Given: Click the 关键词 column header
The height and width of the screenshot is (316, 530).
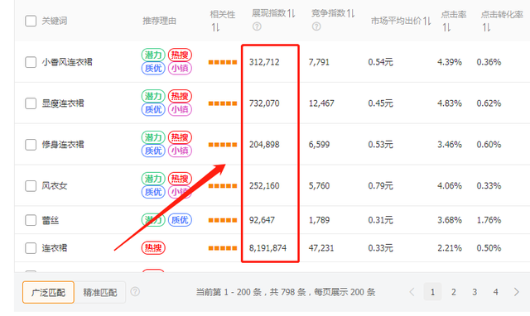Looking at the screenshot, I should (55, 21).
